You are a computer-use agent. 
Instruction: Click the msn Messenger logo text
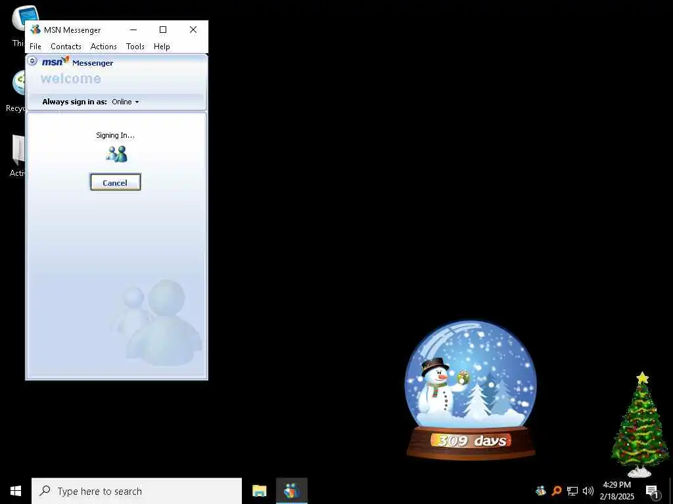pos(78,62)
